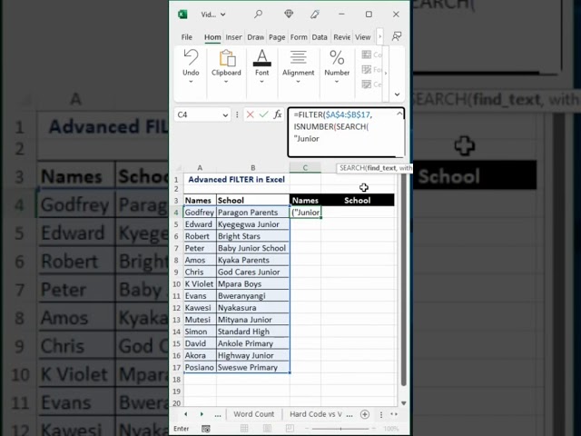Open the Font group
Screen dimensions: 581x436
point(262,66)
